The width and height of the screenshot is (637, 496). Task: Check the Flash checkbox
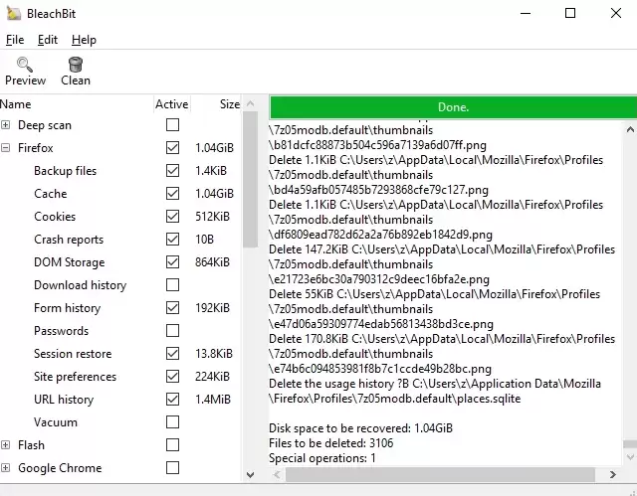coord(172,445)
